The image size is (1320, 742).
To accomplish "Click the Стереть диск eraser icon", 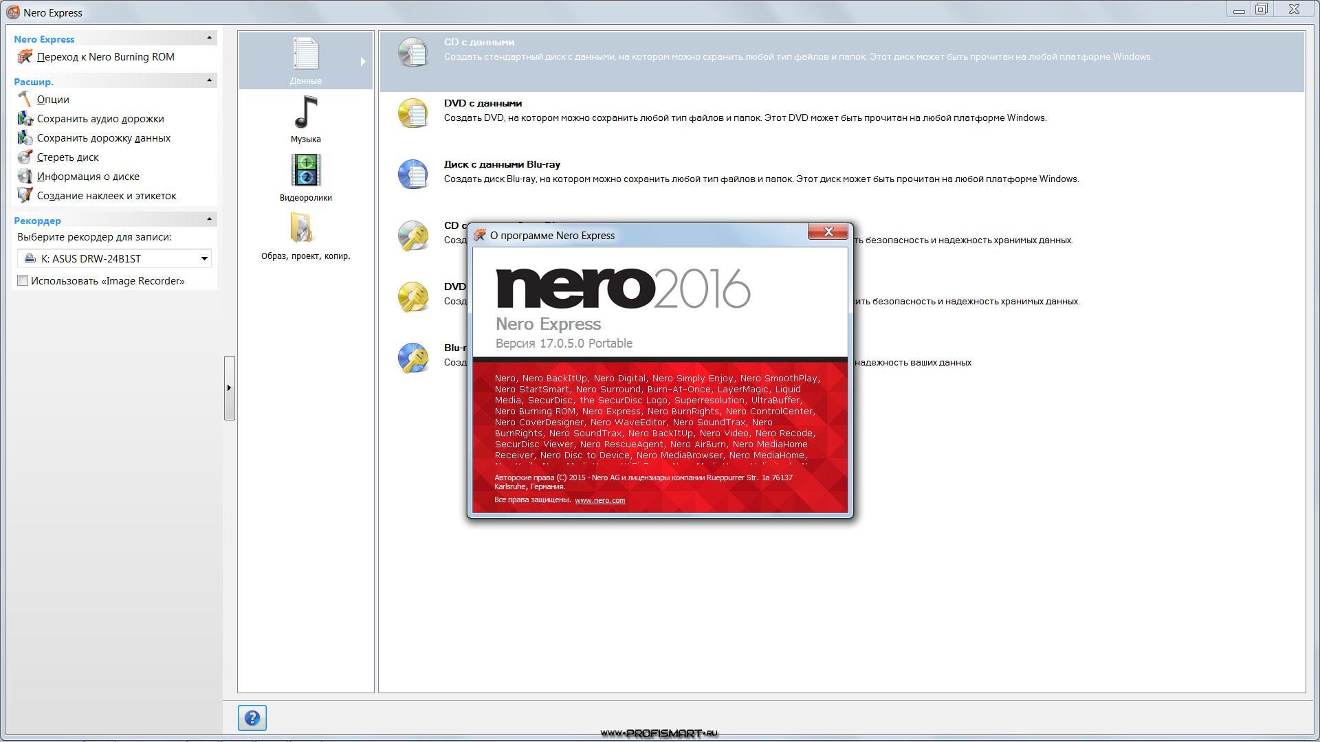I will [25, 157].
